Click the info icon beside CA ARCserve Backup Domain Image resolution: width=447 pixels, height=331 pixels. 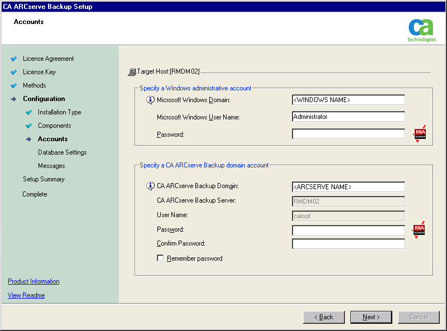[150, 186]
